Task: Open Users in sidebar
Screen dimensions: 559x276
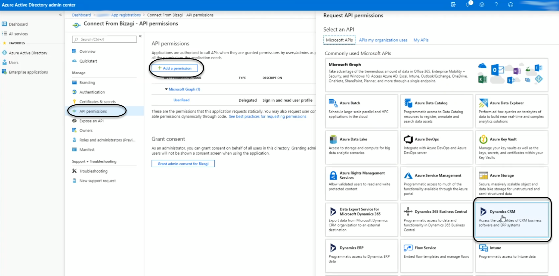Action: (14, 63)
